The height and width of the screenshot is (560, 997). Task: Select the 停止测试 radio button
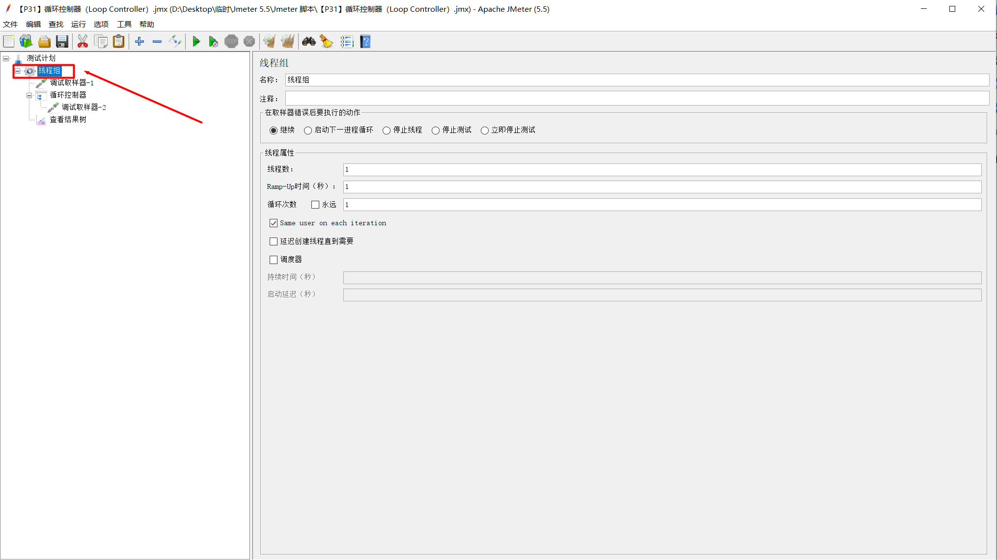point(436,130)
